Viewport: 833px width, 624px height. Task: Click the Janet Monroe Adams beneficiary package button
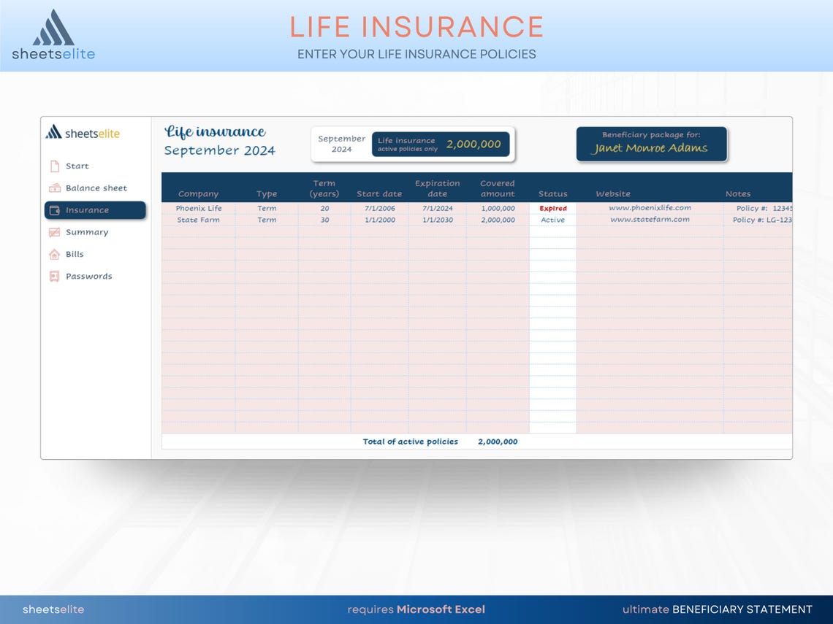pos(650,144)
